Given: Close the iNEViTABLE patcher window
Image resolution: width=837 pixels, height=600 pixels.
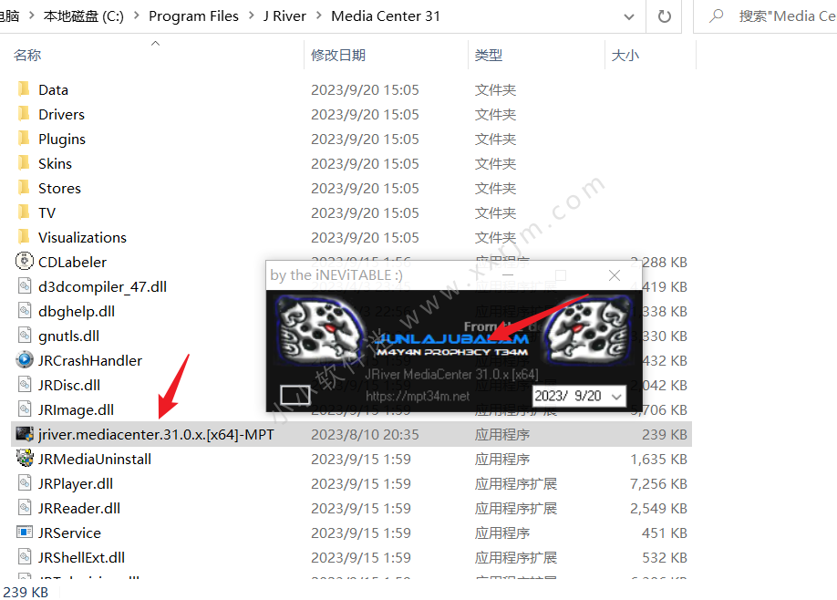Looking at the screenshot, I should 615,274.
